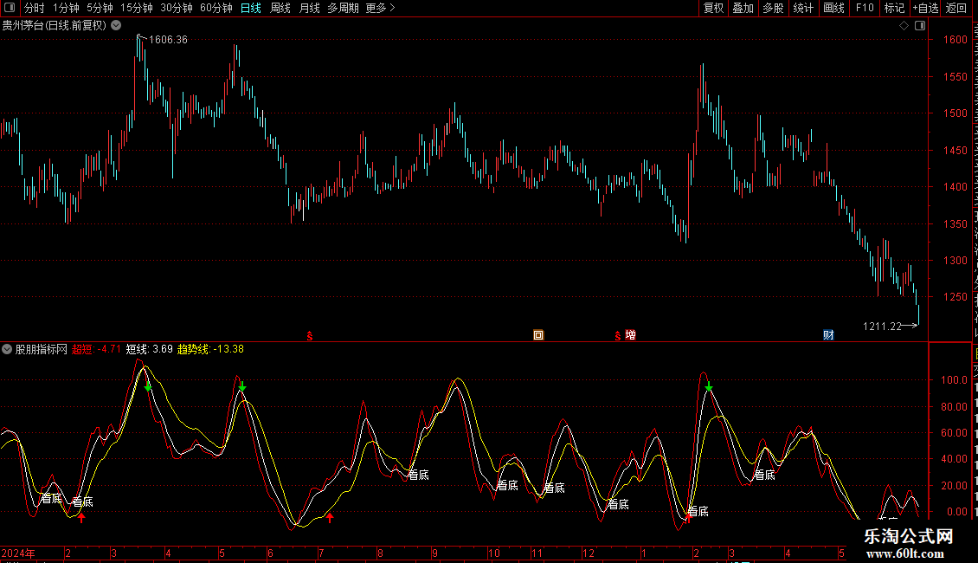Click the 1600 price axis label
This screenshot has height=563, width=978.
pos(955,39)
